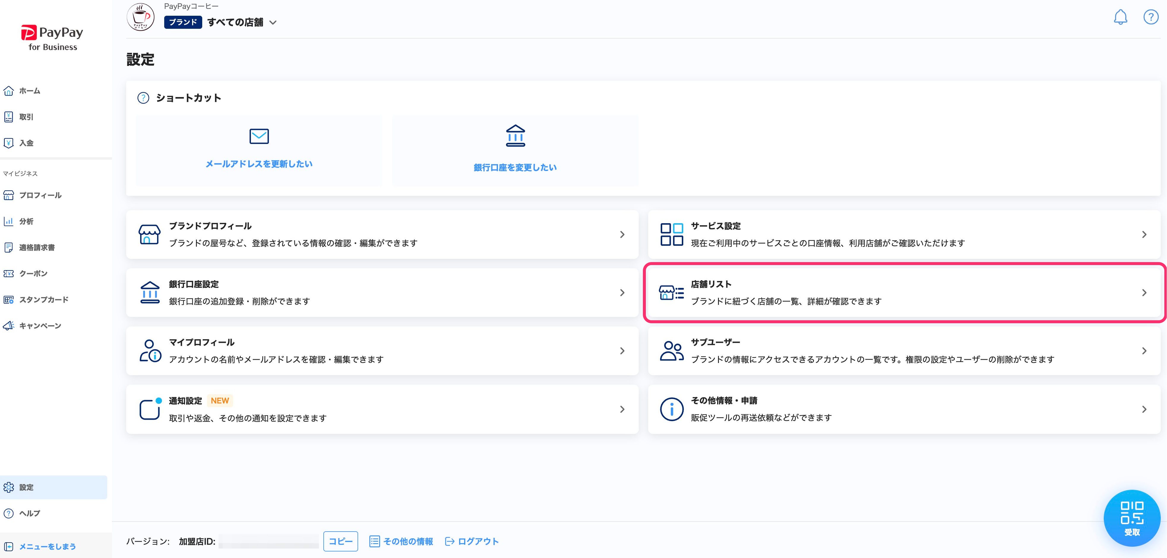Click the PayPay coffee brand logo
This screenshot has height=558, width=1167.
pyautogui.click(x=140, y=17)
